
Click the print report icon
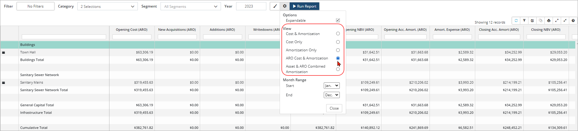(549, 21)
